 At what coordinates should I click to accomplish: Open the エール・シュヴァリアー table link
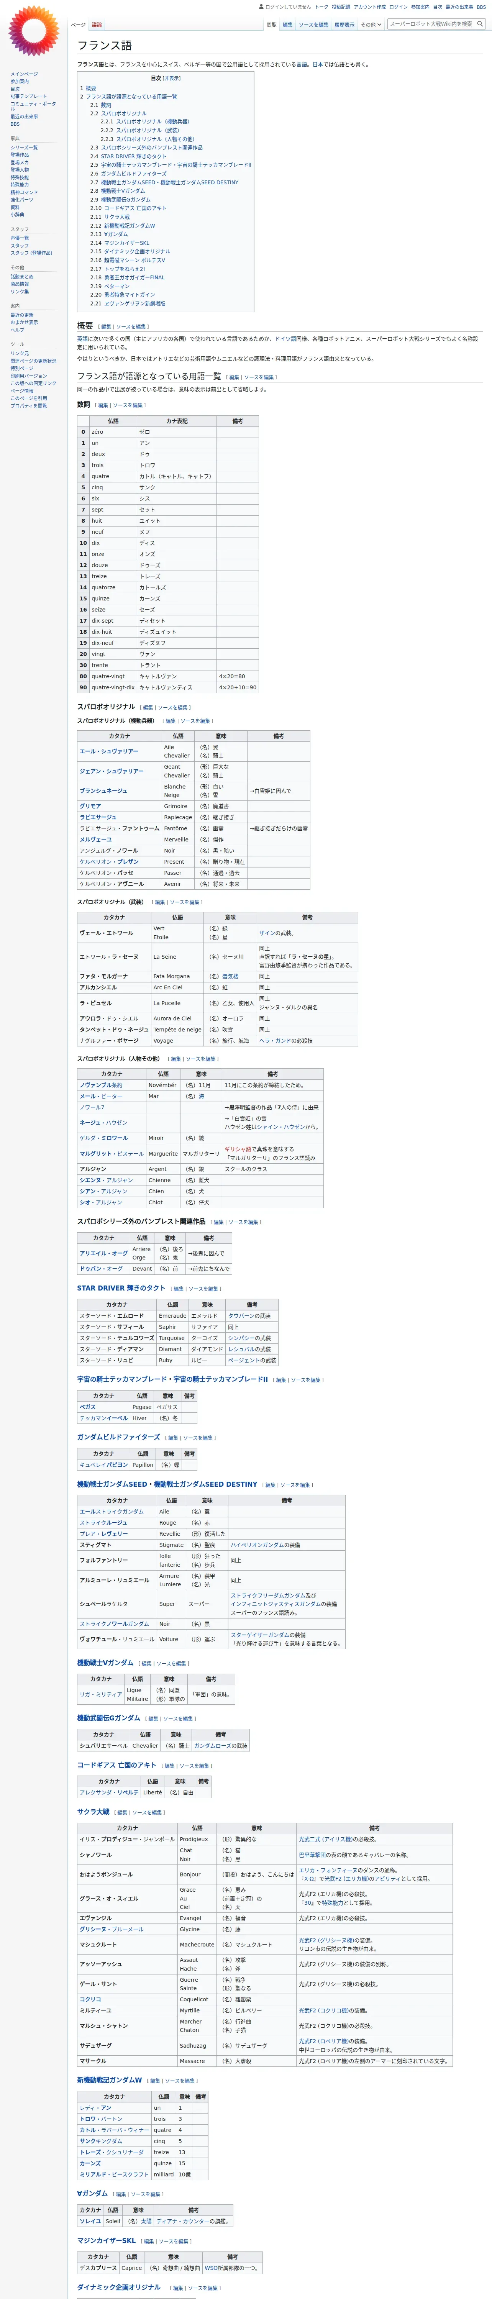click(x=109, y=751)
